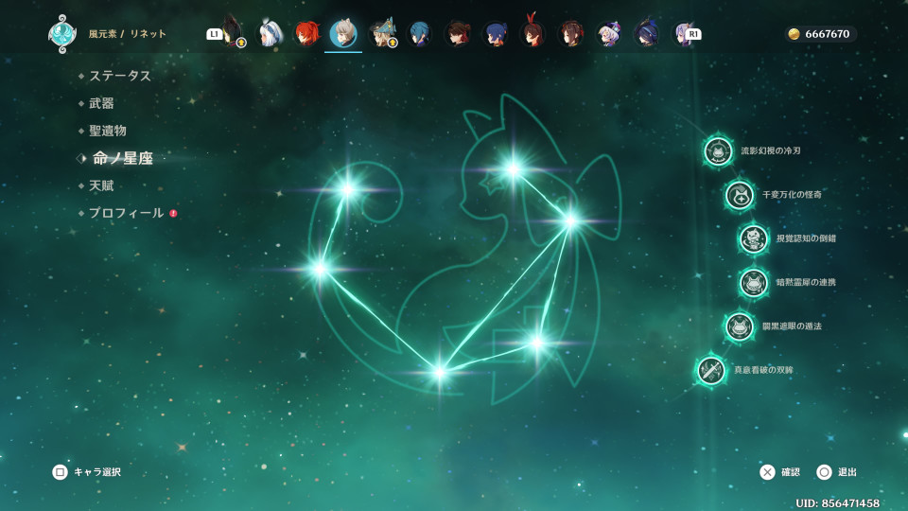The height and width of the screenshot is (511, 908).
Task: Click the 6667670 Mora amount
Action: coord(827,34)
